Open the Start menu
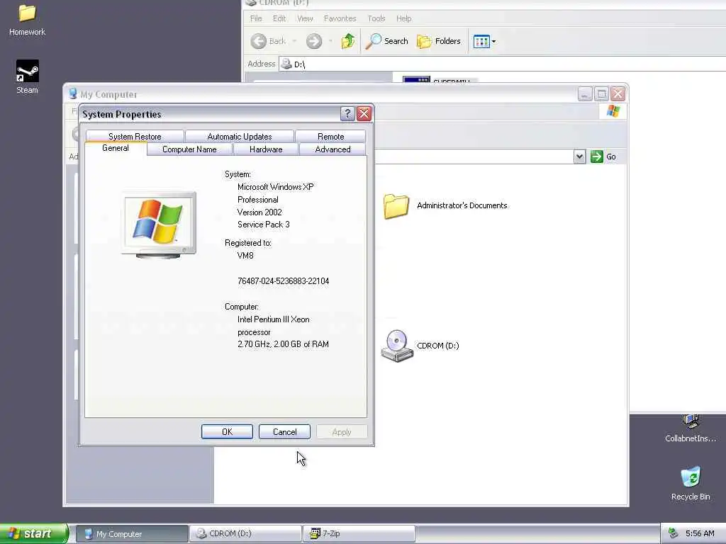Screen dimensions: 726x544 [34, 533]
